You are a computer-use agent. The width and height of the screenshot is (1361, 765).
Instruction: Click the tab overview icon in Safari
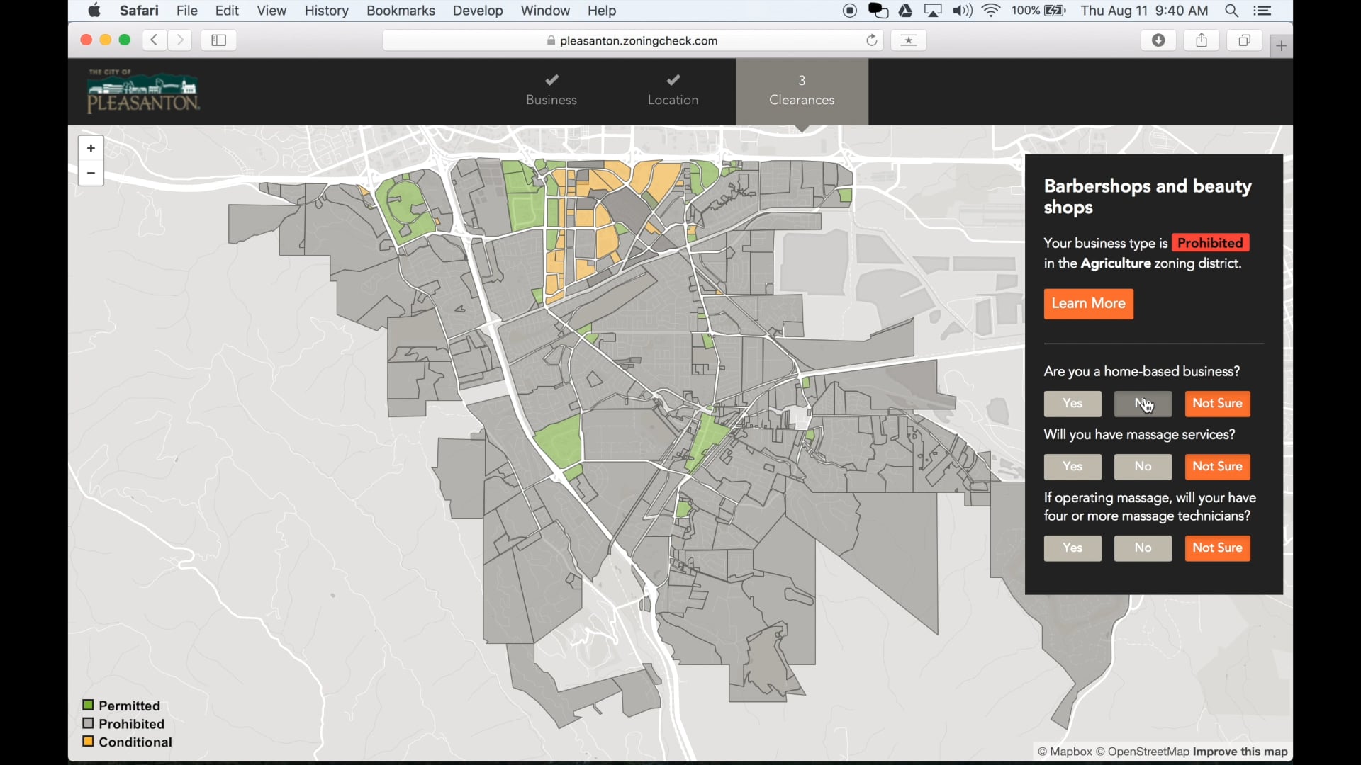point(1244,39)
